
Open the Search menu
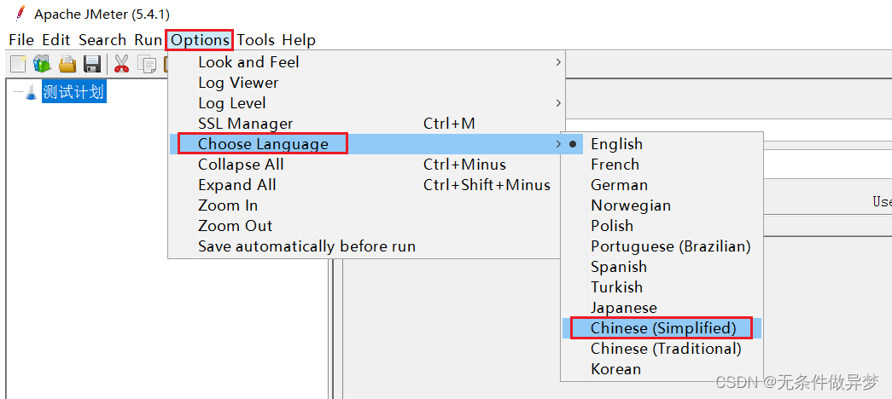pyautogui.click(x=102, y=40)
